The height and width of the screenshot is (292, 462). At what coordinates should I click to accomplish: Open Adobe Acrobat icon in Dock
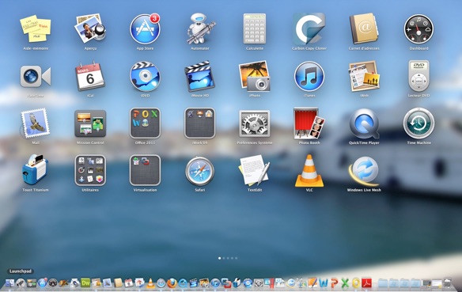[366, 283]
